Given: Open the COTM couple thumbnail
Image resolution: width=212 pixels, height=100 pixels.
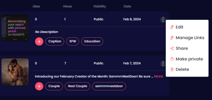Looking at the screenshot, I should [15, 72].
